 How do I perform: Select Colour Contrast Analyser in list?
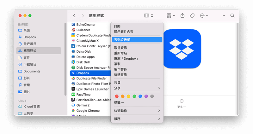[90, 46]
